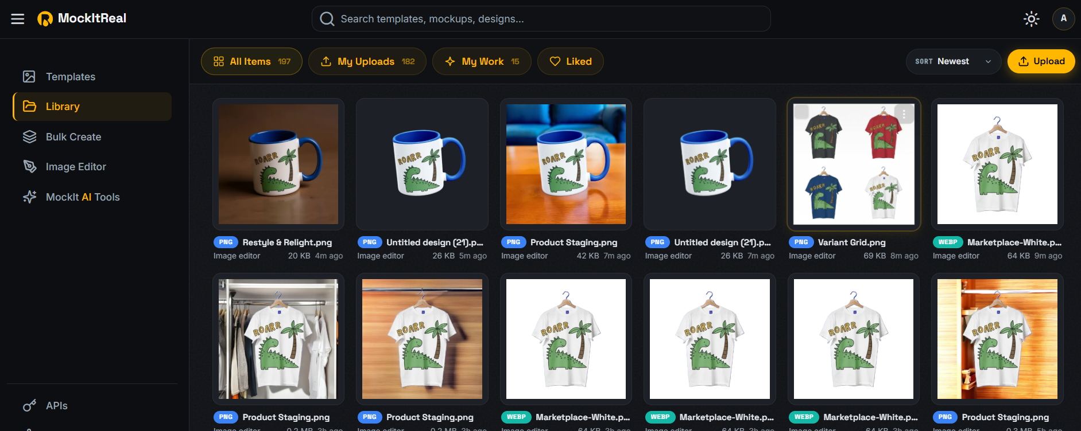Click Image editor label under Restyle & Relight
The width and height of the screenshot is (1081, 431).
[x=237, y=256]
